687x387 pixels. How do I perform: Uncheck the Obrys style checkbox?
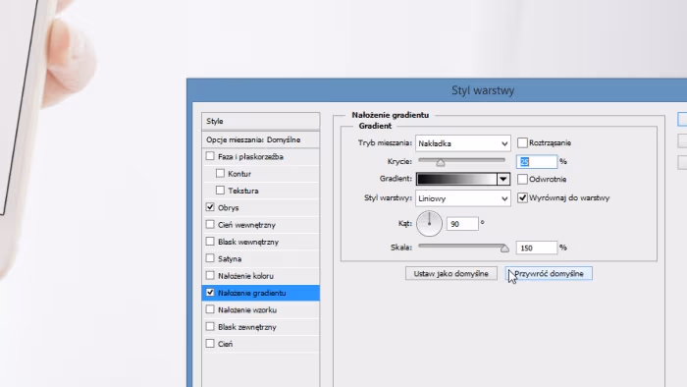[210, 207]
